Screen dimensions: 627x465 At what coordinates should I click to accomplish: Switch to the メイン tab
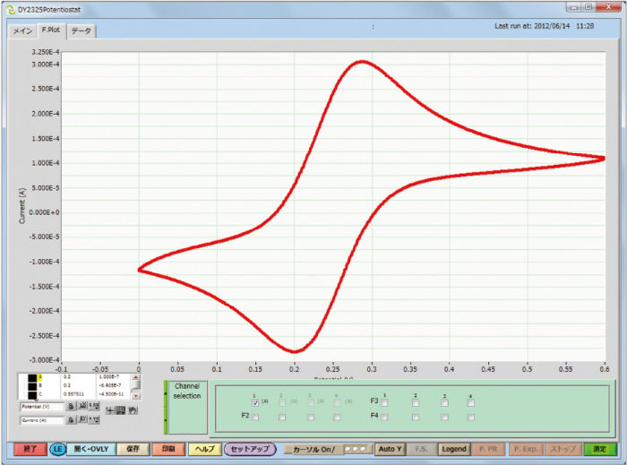pyautogui.click(x=22, y=30)
